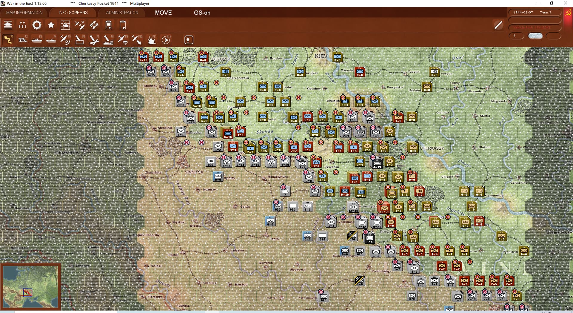
Task: Select the gold 0=0 unit at Kiev
Action: coord(337,57)
